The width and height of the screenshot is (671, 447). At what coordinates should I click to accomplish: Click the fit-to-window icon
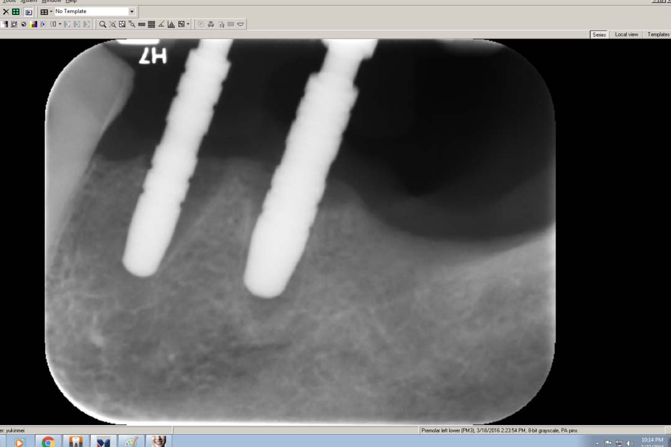point(122,24)
